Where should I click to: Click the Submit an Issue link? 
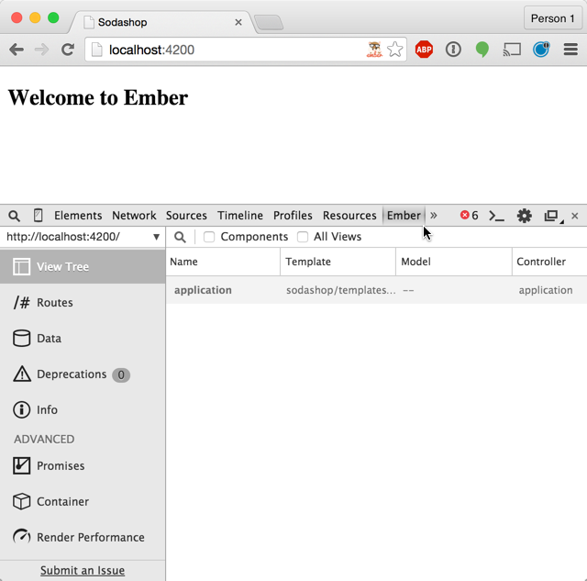pyautogui.click(x=83, y=571)
